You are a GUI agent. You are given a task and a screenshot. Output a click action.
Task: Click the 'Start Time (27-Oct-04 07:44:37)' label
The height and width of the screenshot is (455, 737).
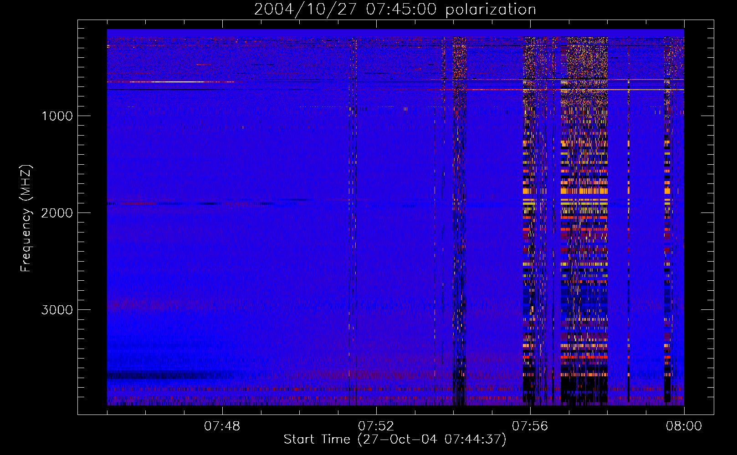point(395,440)
